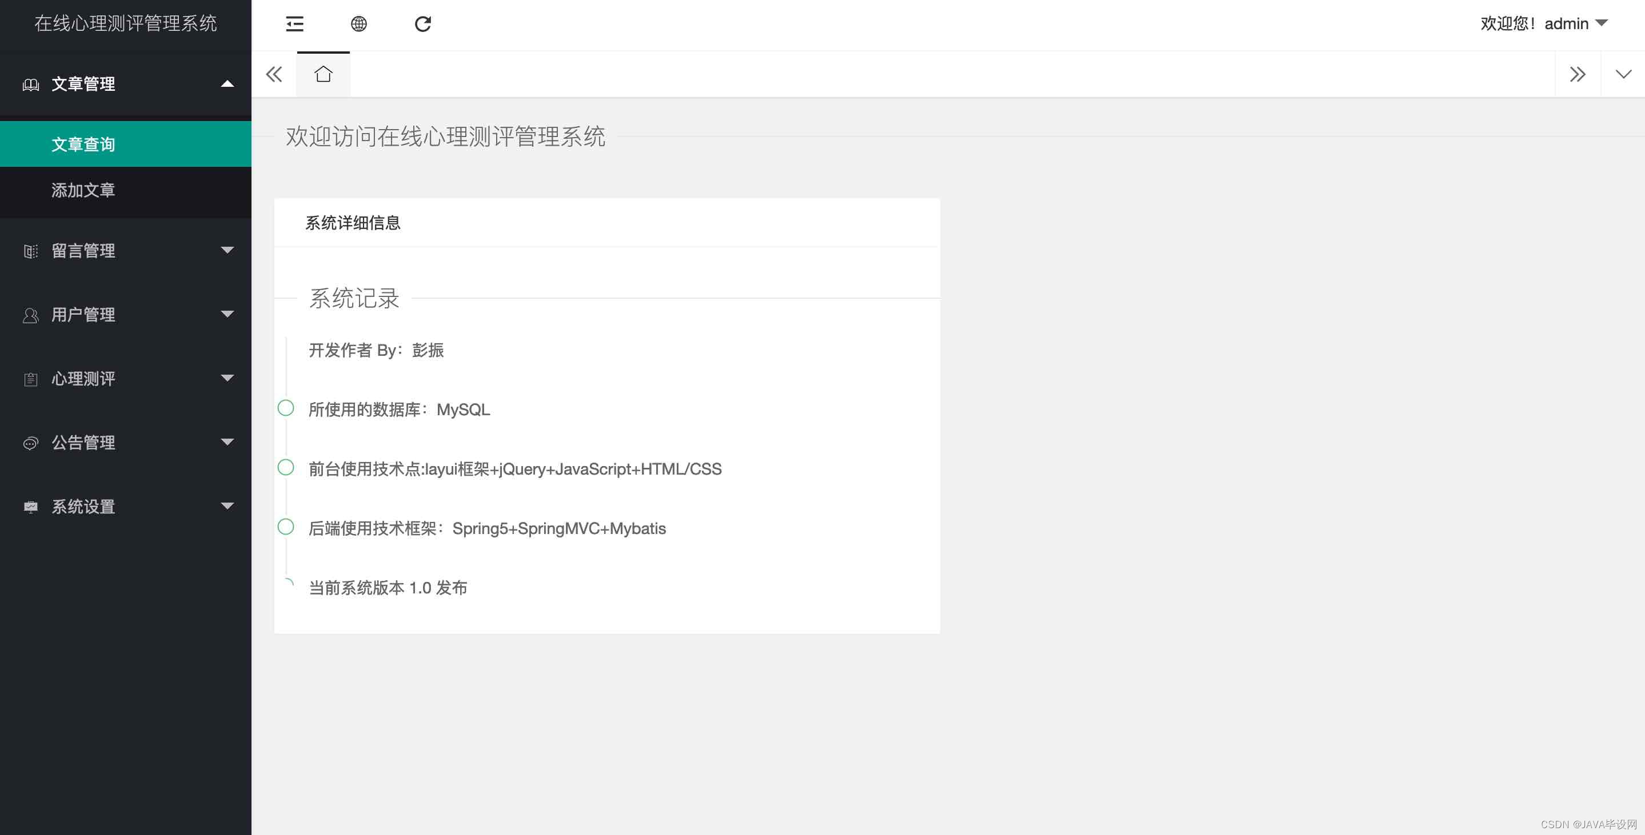Expand the 用户管理 menu arrow

(227, 315)
